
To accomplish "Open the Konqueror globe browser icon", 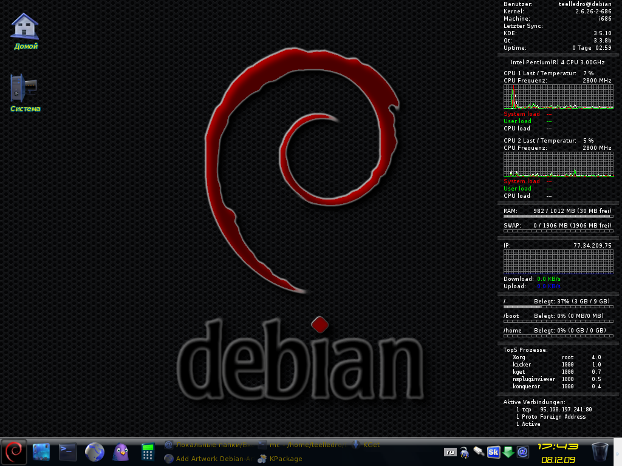I will [94, 451].
